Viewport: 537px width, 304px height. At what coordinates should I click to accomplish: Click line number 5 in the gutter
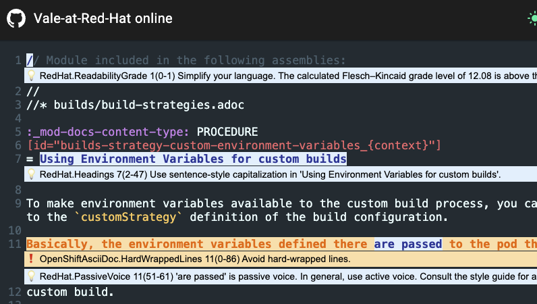click(18, 132)
